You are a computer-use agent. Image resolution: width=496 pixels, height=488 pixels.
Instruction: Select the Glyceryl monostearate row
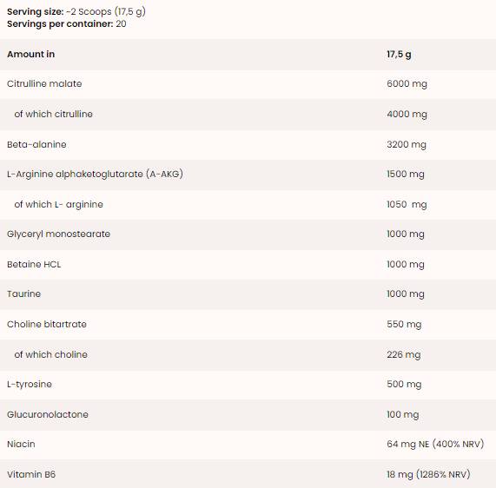pyautogui.click(x=248, y=234)
